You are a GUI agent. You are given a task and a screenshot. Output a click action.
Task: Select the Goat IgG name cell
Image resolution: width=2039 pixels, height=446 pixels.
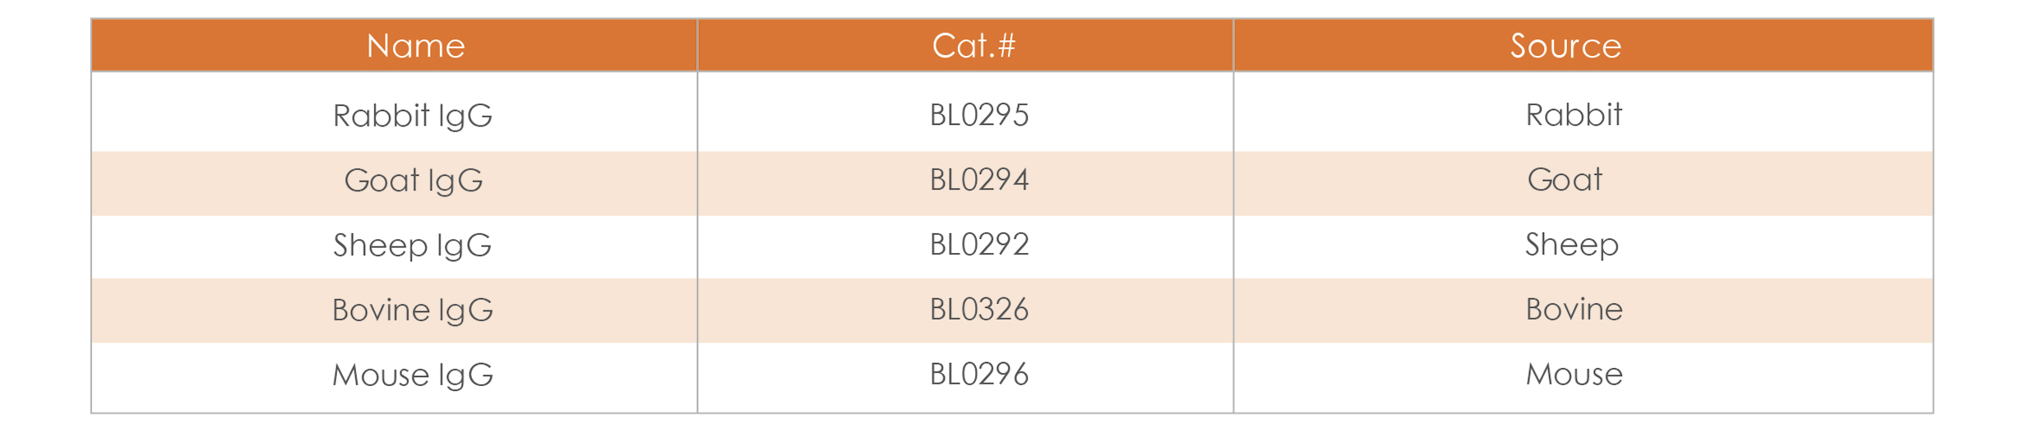[x=394, y=183]
